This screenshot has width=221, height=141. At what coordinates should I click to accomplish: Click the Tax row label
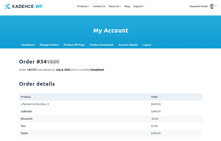point(23,126)
